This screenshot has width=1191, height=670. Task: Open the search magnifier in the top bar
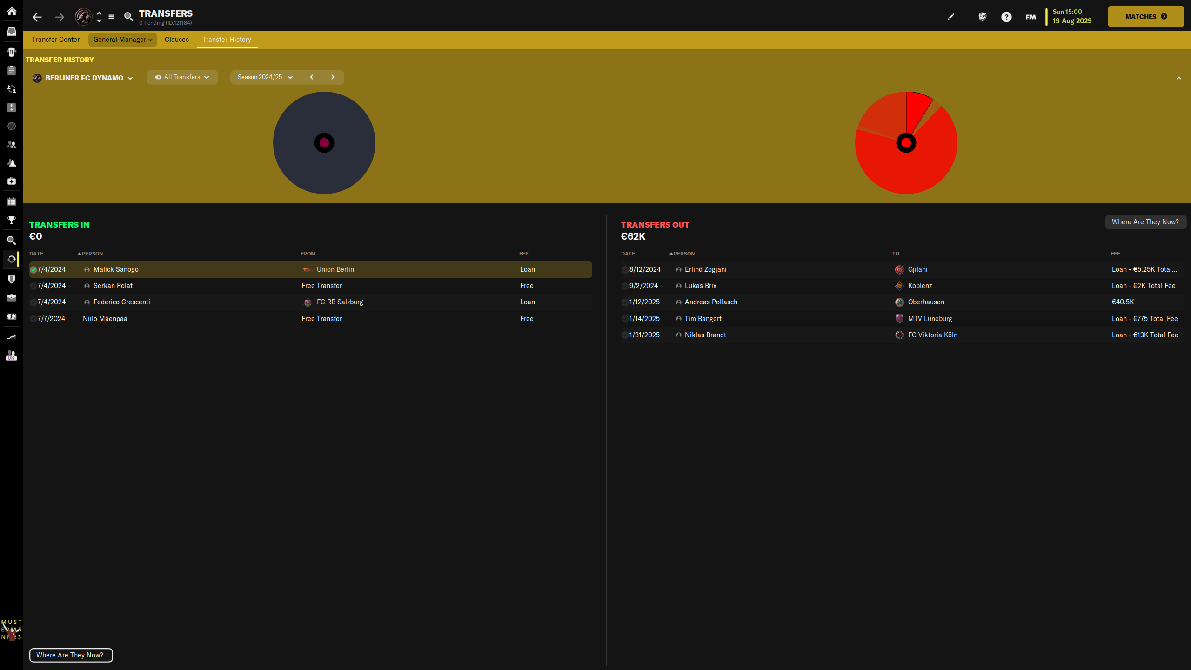point(128,17)
